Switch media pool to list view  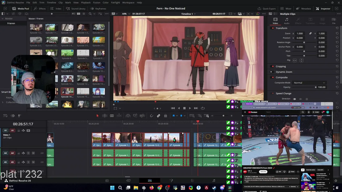[x=84, y=14]
